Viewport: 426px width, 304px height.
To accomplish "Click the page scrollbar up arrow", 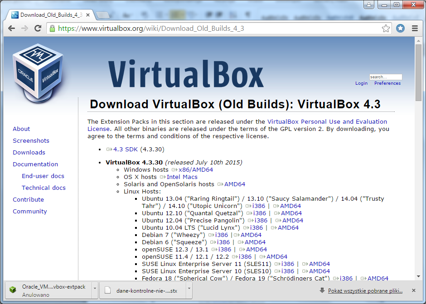I will tap(418, 41).
